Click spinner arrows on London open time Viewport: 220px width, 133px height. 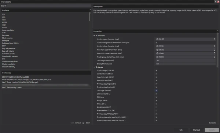coord(214,39)
